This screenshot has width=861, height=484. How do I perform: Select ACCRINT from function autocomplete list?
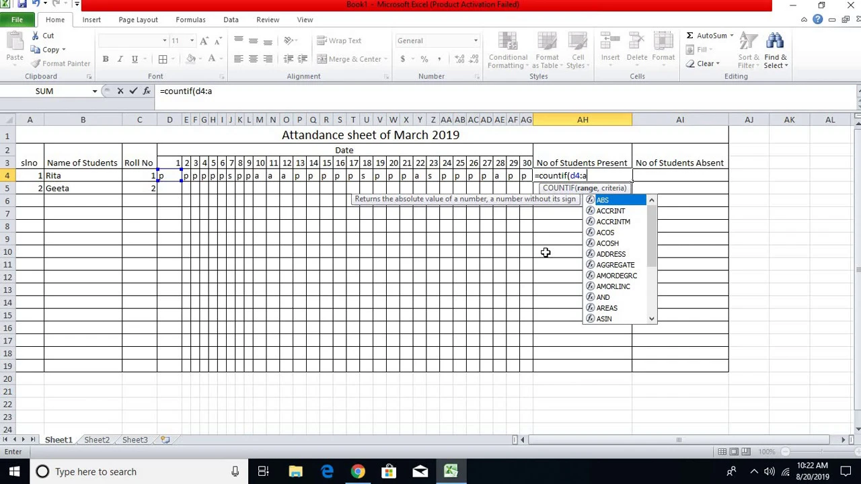coord(610,211)
